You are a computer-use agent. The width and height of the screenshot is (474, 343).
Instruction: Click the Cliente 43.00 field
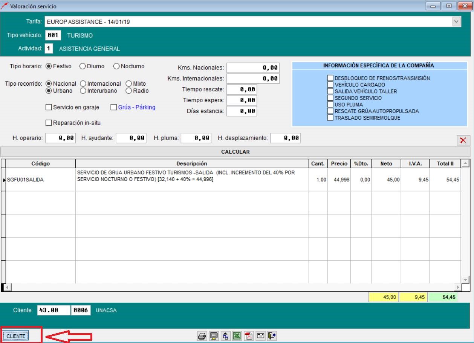point(54,310)
